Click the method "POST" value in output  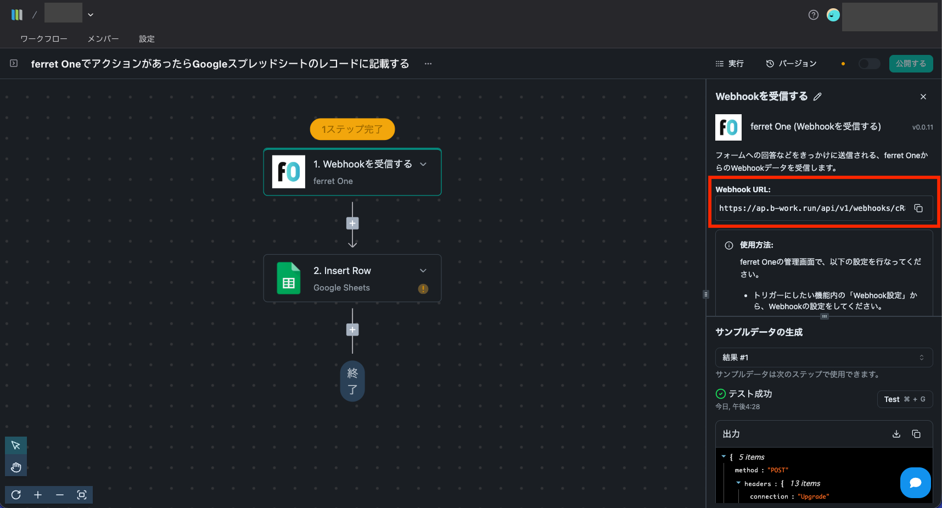coord(778,470)
